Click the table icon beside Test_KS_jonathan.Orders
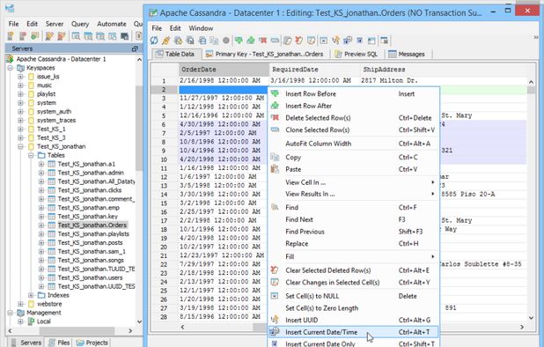The height and width of the screenshot is (347, 544). [x=51, y=225]
